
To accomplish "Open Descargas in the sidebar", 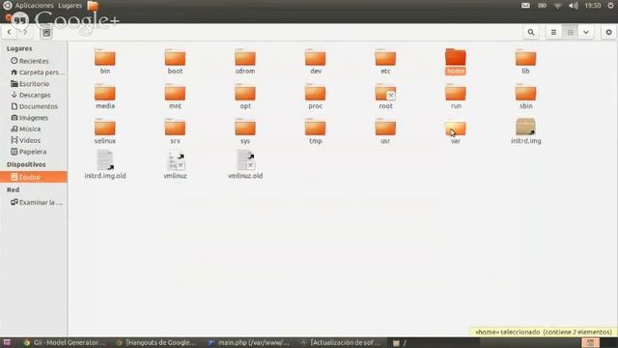I will 34,95.
